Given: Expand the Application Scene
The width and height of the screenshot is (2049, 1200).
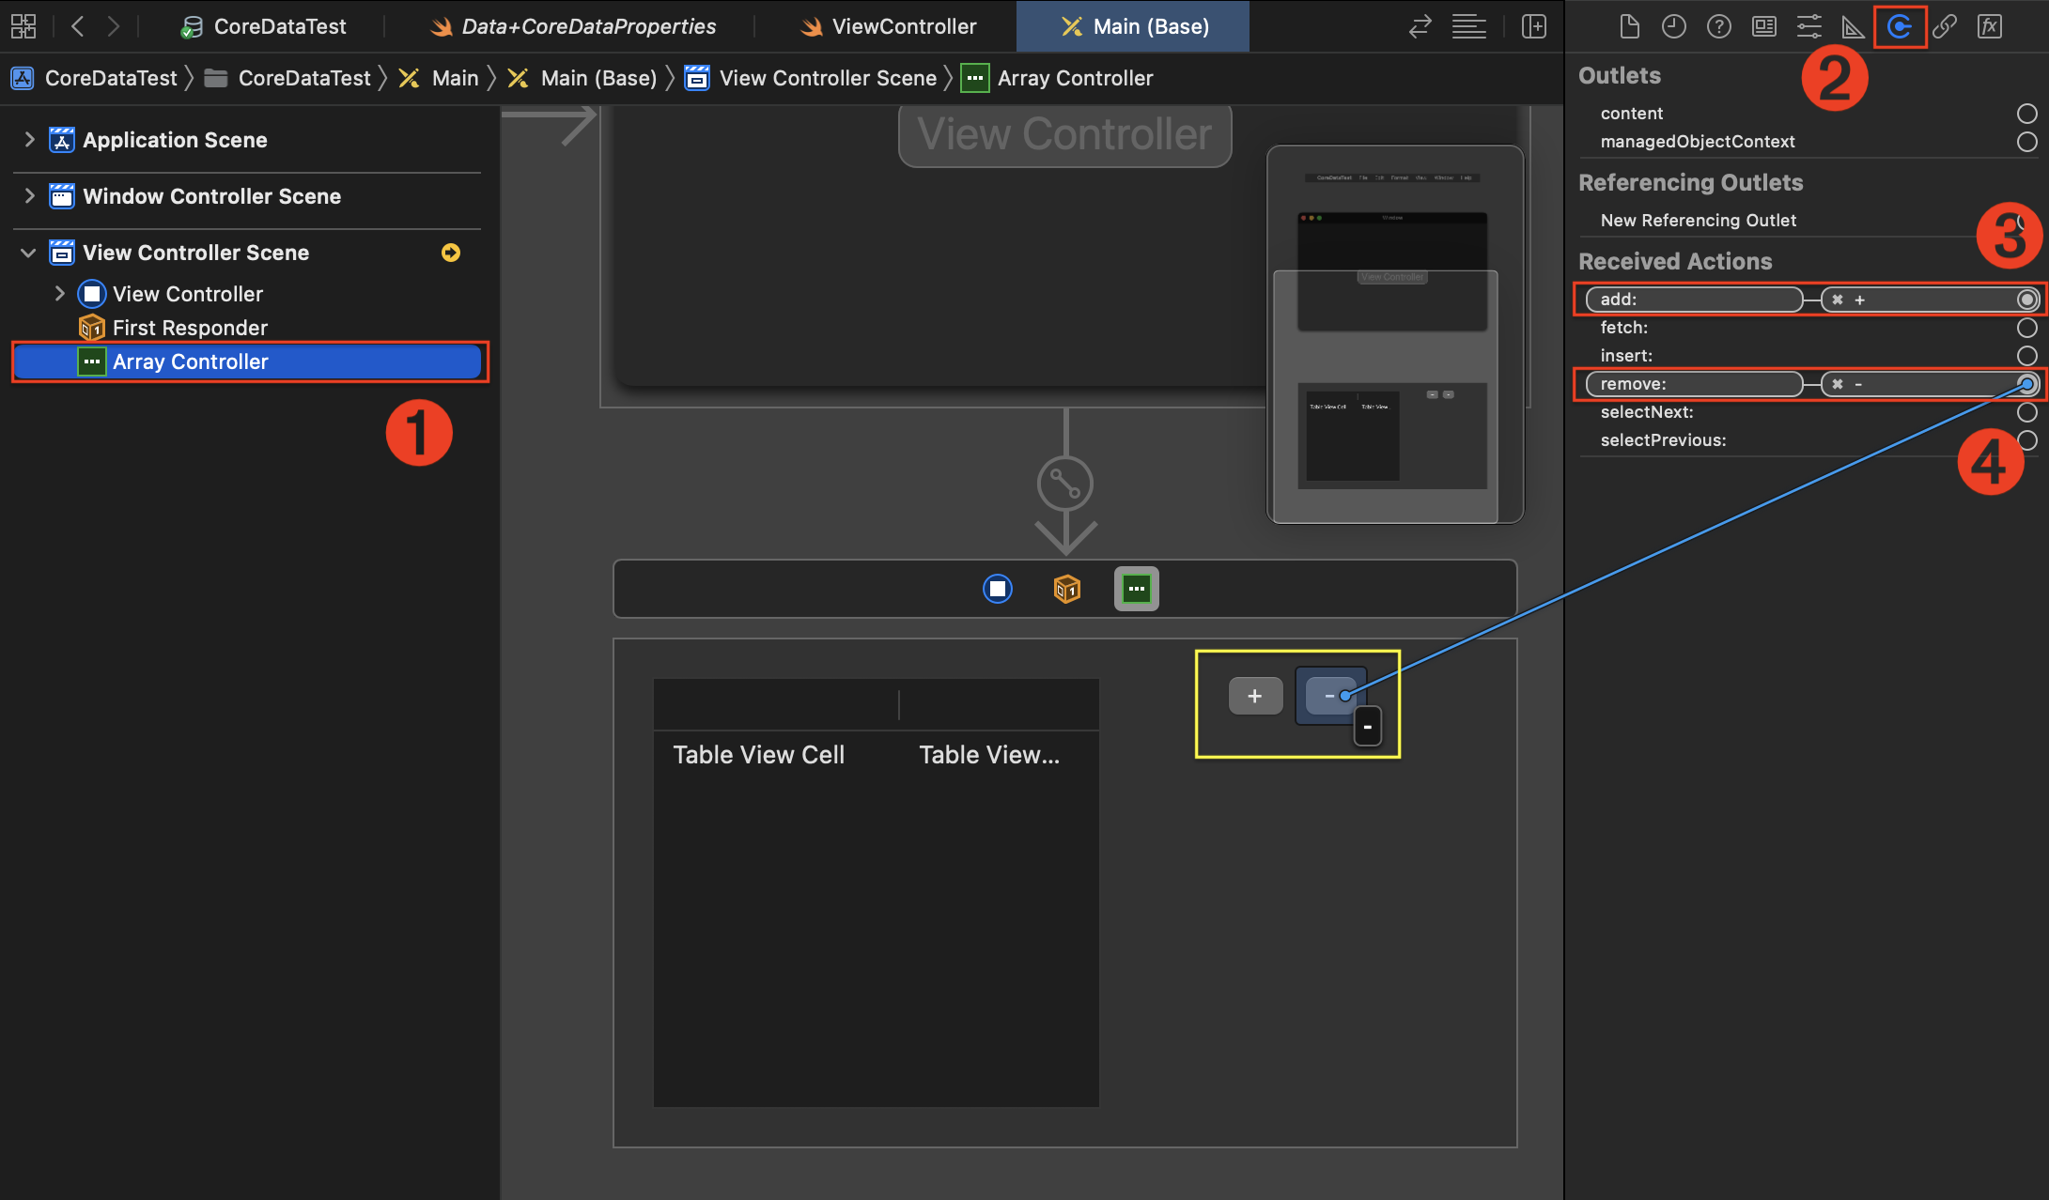Looking at the screenshot, I should coord(29,140).
